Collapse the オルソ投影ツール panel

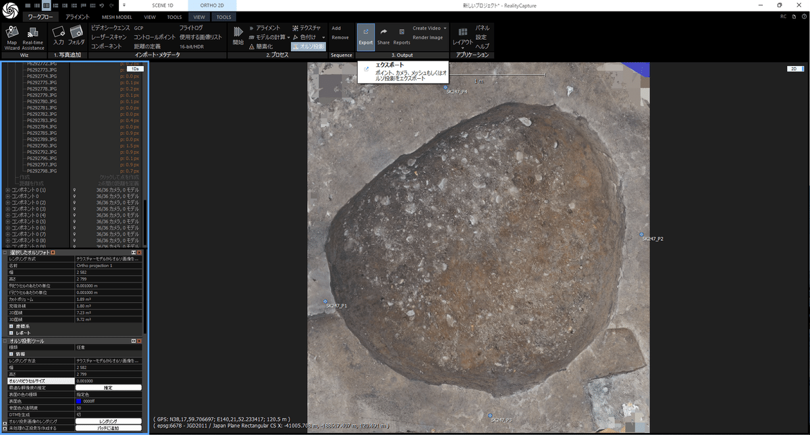tap(5, 341)
